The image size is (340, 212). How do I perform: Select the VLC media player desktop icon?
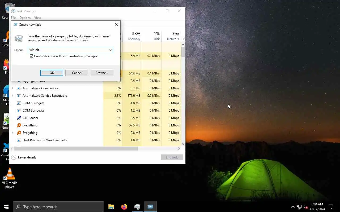tap(10, 178)
